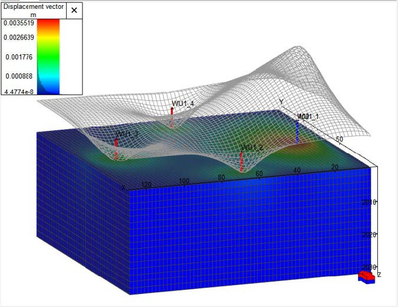Close the Displacement vector legend
Image resolution: width=398 pixels, height=307 pixels.
[x=74, y=10]
